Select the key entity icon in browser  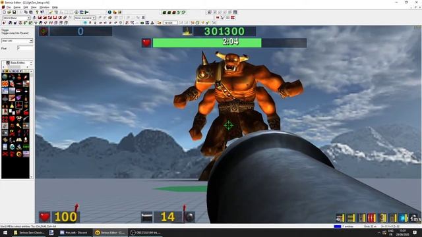tap(18, 126)
